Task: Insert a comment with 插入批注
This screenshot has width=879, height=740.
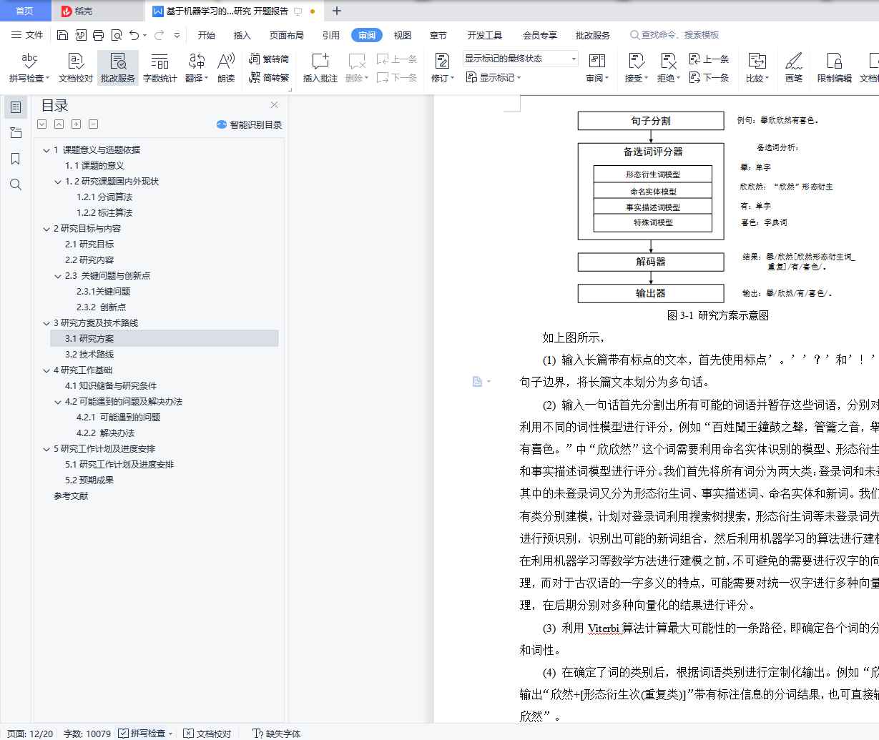Action: [x=320, y=68]
